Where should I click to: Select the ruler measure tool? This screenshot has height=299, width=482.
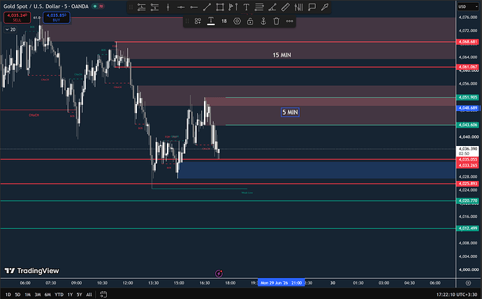(285, 7)
